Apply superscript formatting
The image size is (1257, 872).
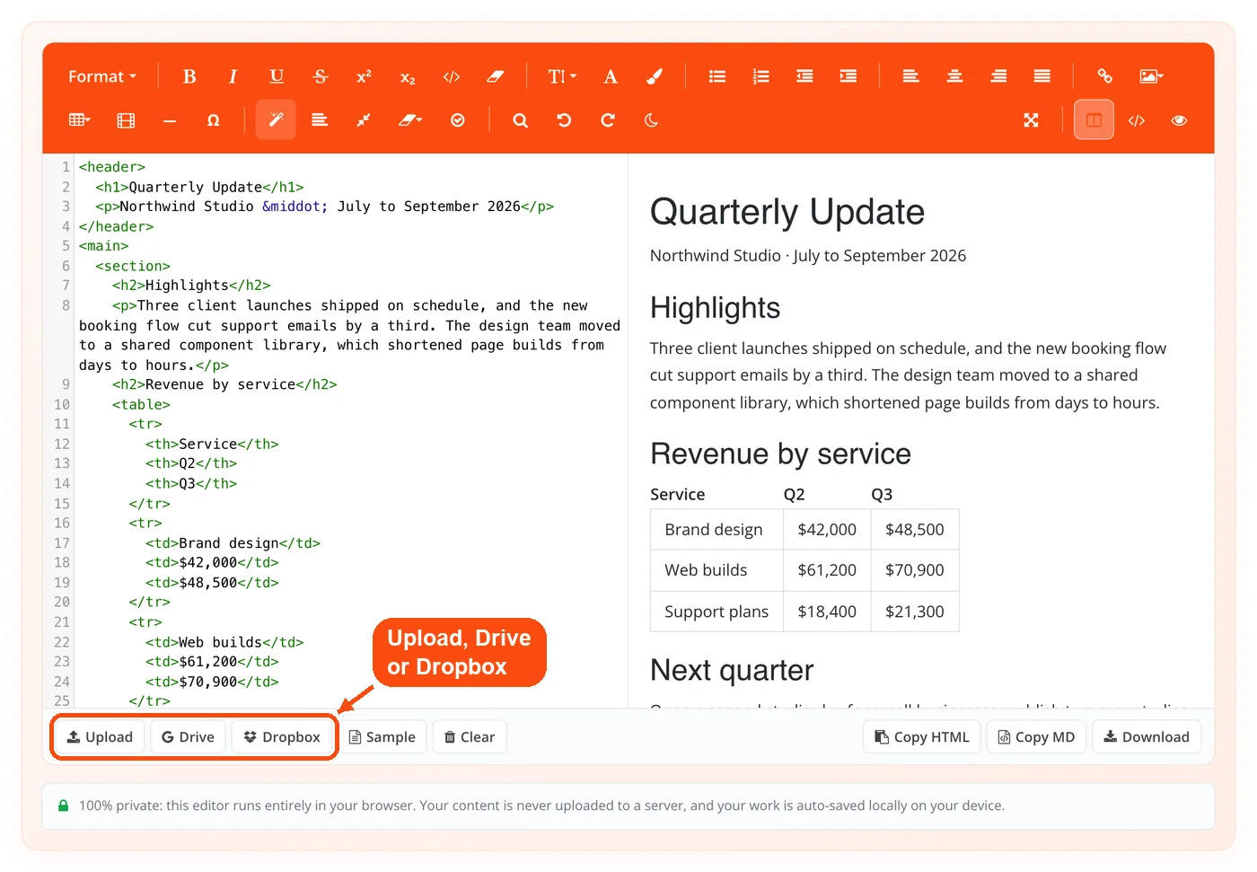click(364, 76)
